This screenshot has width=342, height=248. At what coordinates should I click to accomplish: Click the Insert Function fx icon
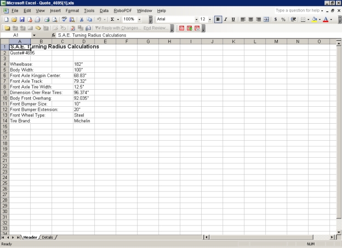[x=53, y=35]
